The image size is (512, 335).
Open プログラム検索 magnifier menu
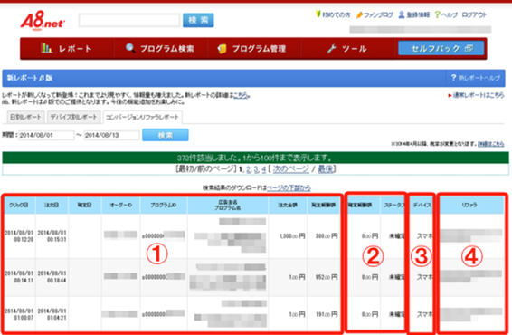tap(160, 49)
